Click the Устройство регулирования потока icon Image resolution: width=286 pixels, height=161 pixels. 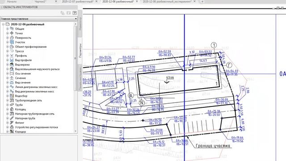tap(12, 127)
